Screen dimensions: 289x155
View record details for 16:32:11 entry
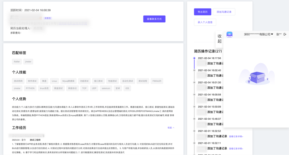[236, 149]
